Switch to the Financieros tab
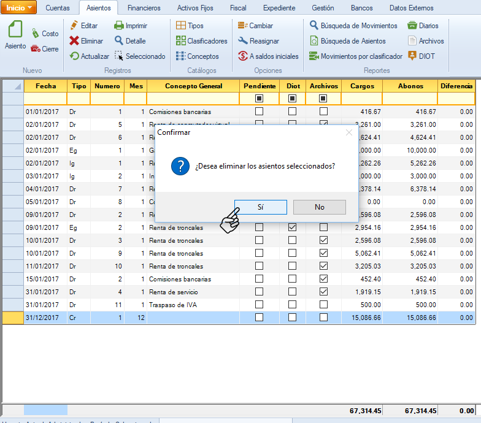 pyautogui.click(x=144, y=8)
